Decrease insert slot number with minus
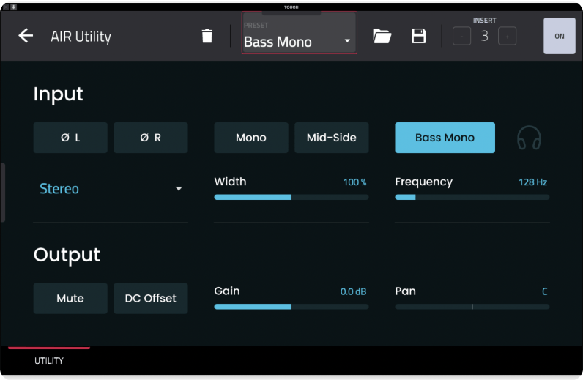 (461, 36)
